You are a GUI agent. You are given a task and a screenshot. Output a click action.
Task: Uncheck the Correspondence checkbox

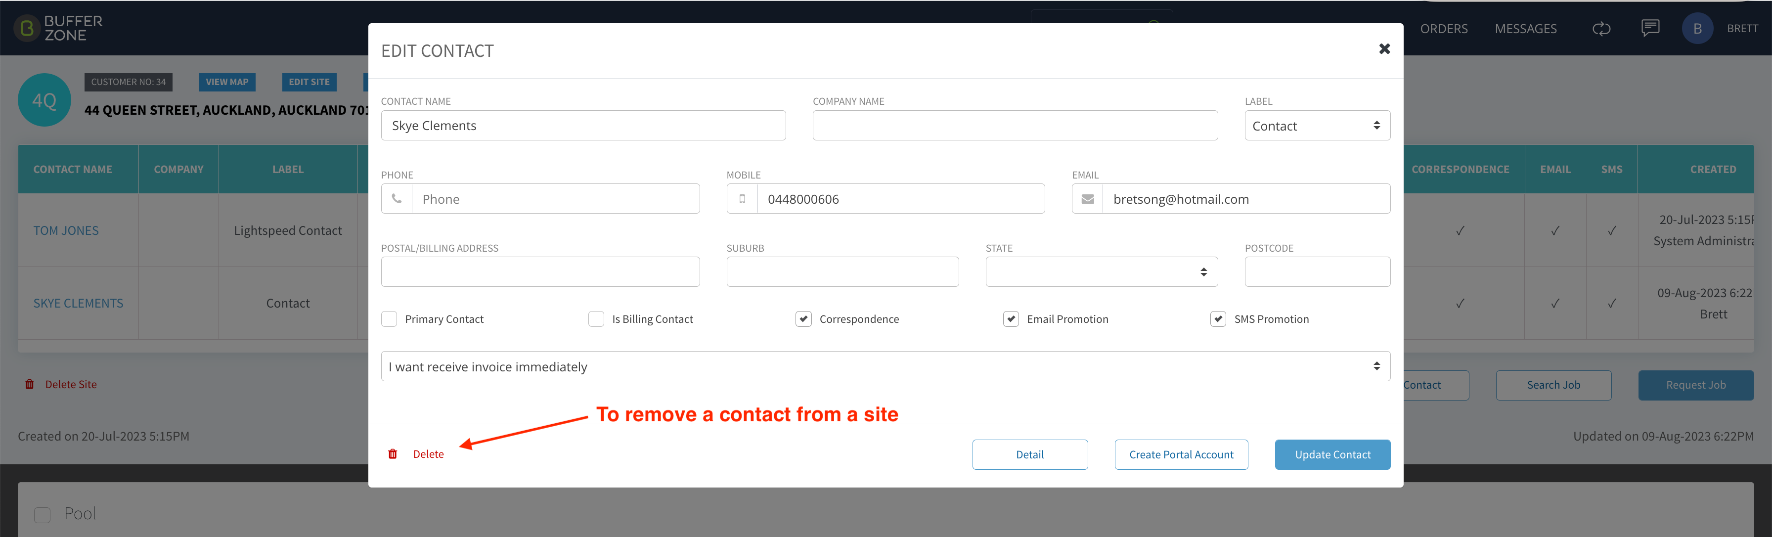(803, 319)
